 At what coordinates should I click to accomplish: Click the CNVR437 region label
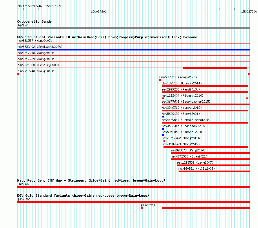pyautogui.click(x=23, y=184)
